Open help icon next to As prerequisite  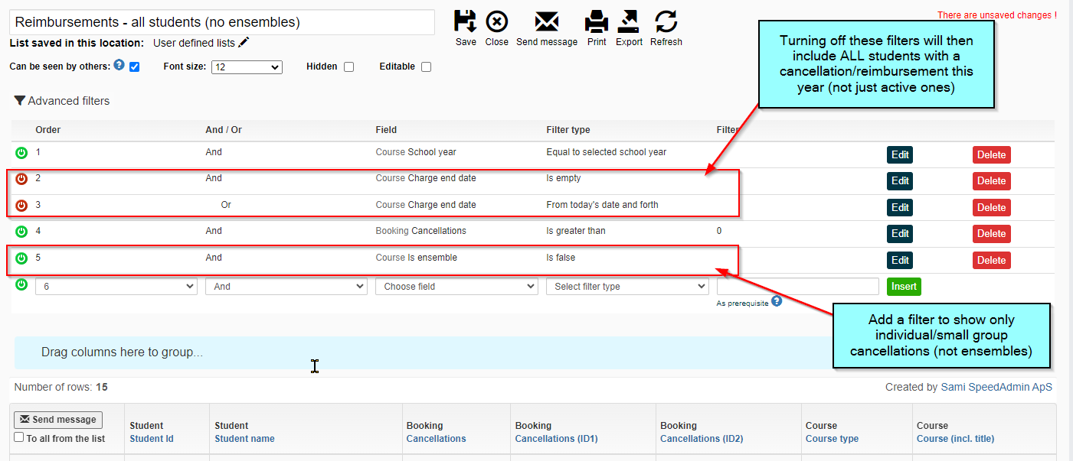click(x=777, y=301)
